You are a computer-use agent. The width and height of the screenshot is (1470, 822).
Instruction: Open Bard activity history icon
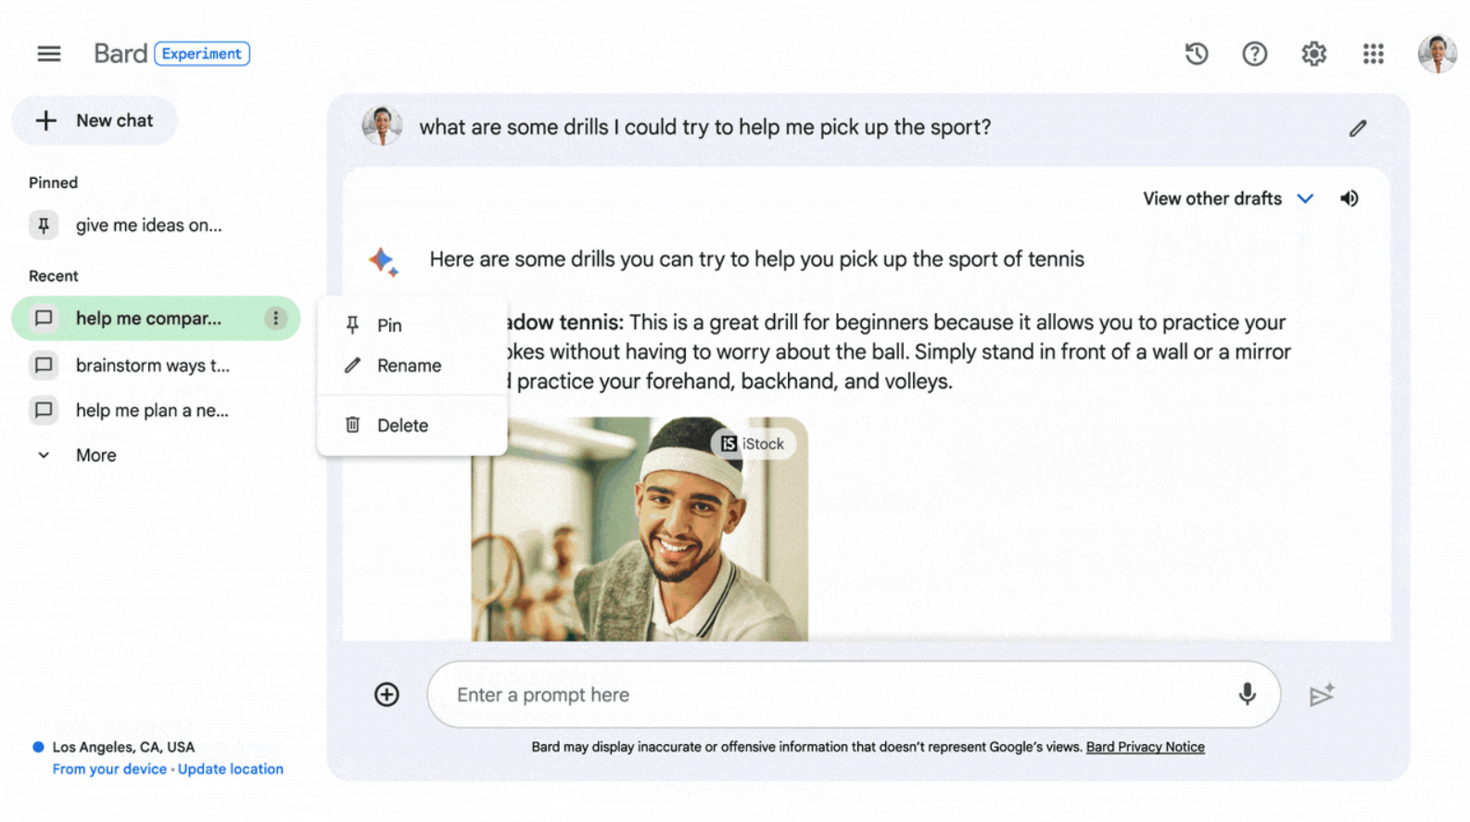point(1196,54)
